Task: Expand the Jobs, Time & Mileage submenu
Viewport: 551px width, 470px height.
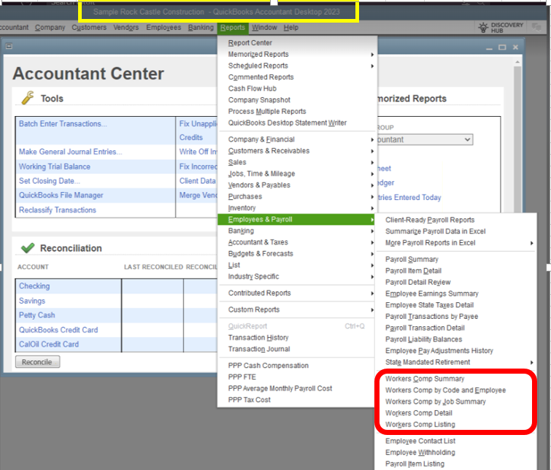Action: click(372, 174)
